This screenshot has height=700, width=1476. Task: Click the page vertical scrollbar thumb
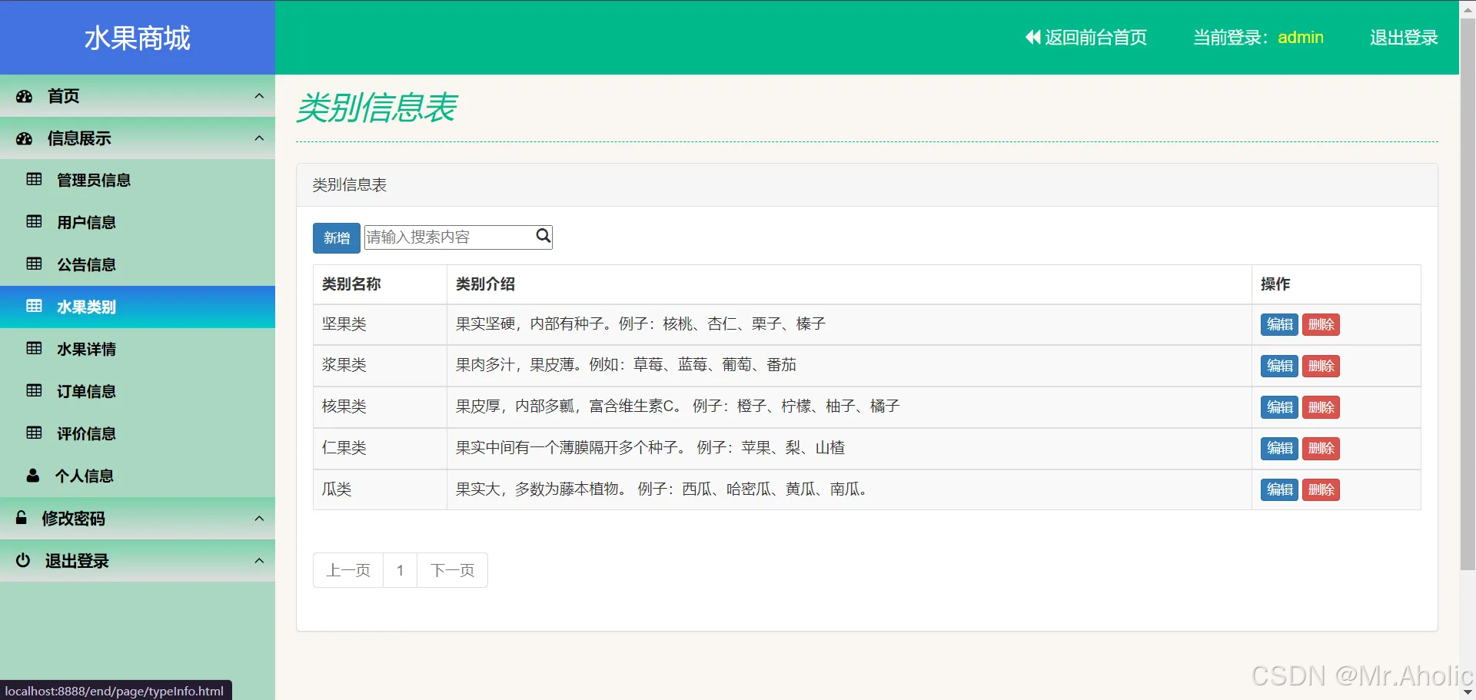[x=1468, y=294]
